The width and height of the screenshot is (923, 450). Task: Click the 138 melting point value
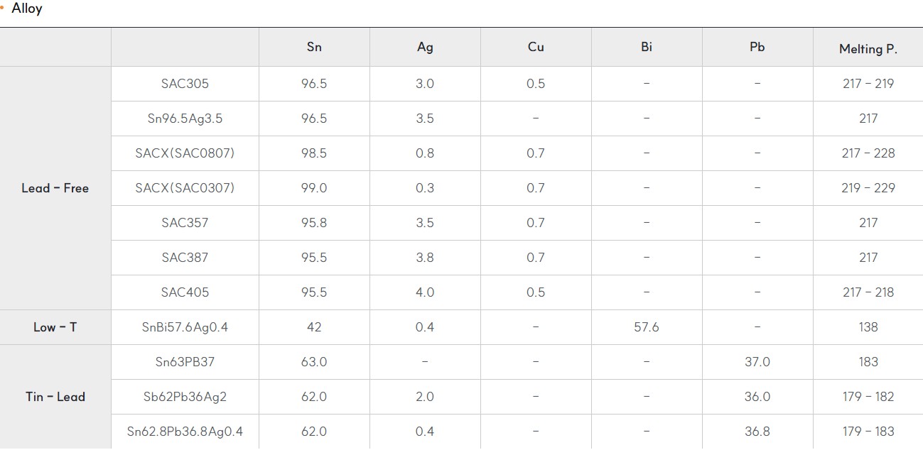[868, 327]
